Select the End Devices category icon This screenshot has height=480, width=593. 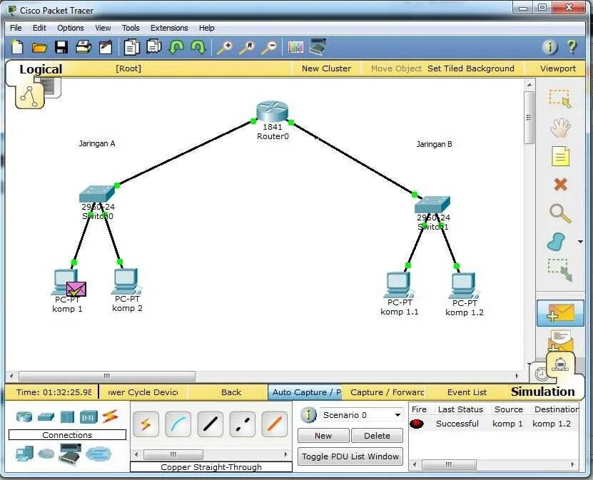[x=24, y=454]
